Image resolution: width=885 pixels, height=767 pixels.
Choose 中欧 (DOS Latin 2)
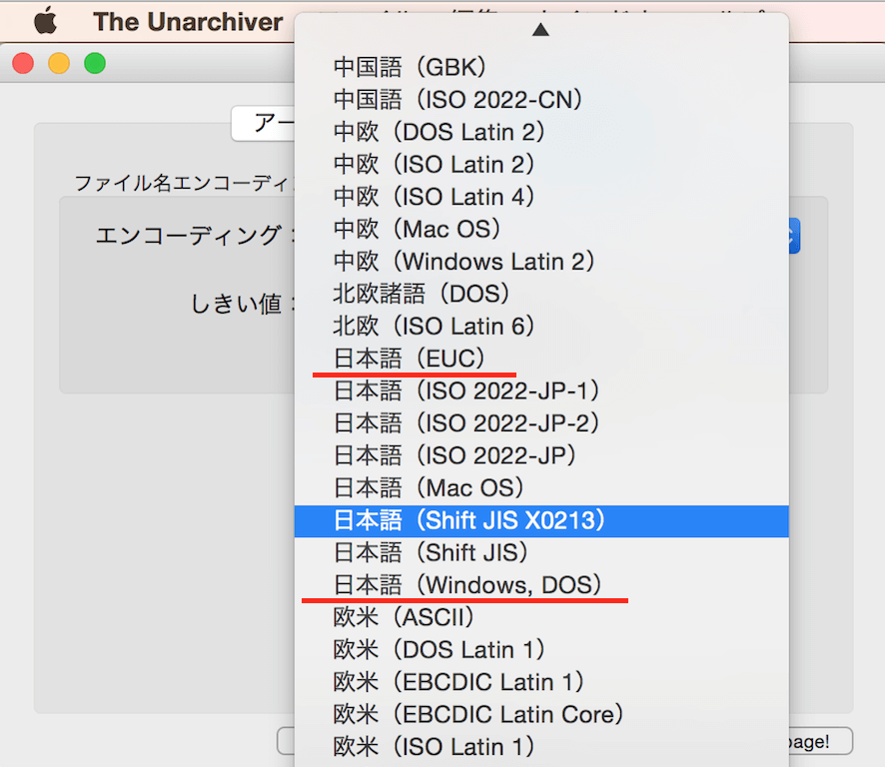(541, 132)
